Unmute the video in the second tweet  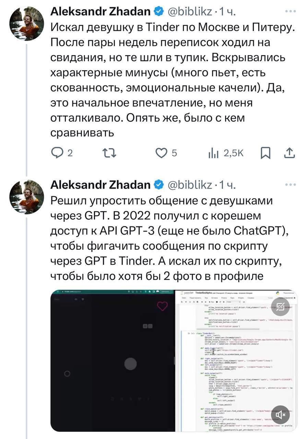pos(280,415)
